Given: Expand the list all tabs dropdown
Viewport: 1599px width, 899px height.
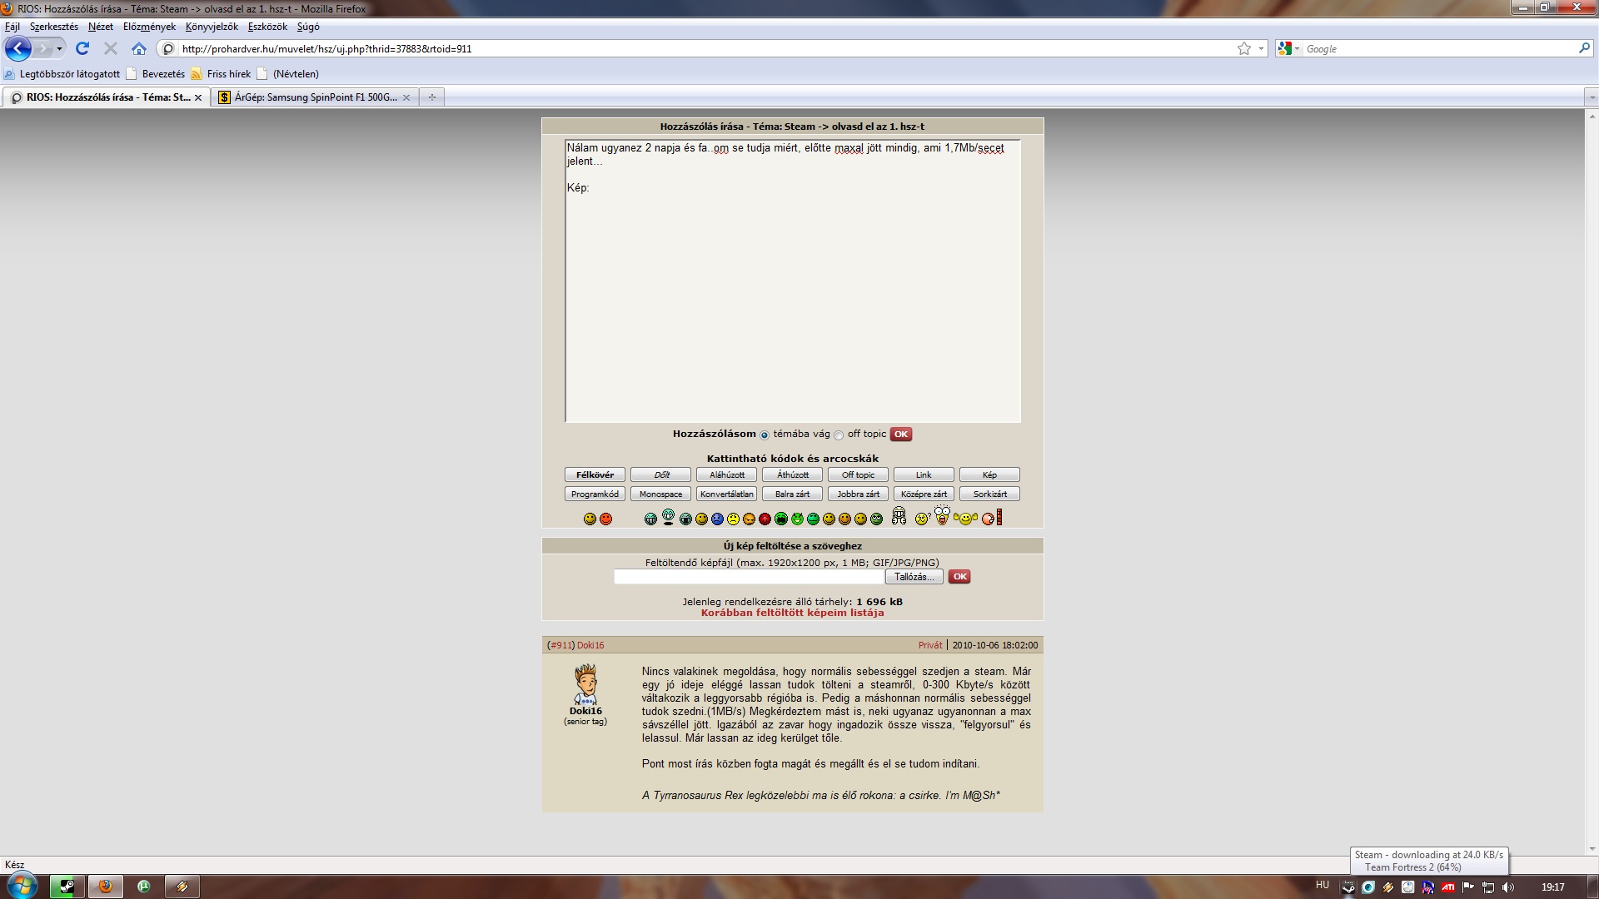Looking at the screenshot, I should coord(1591,97).
